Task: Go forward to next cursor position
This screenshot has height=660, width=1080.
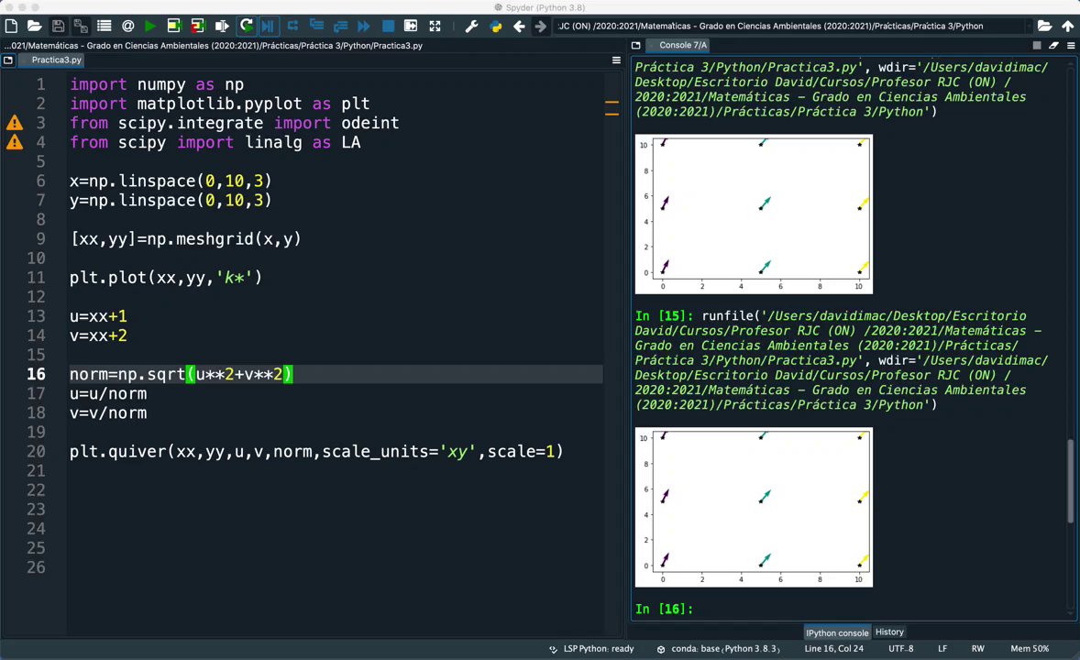Action: 541,27
